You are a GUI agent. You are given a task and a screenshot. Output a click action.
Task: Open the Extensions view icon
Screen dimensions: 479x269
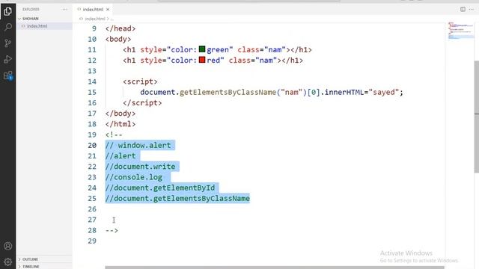pos(8,75)
